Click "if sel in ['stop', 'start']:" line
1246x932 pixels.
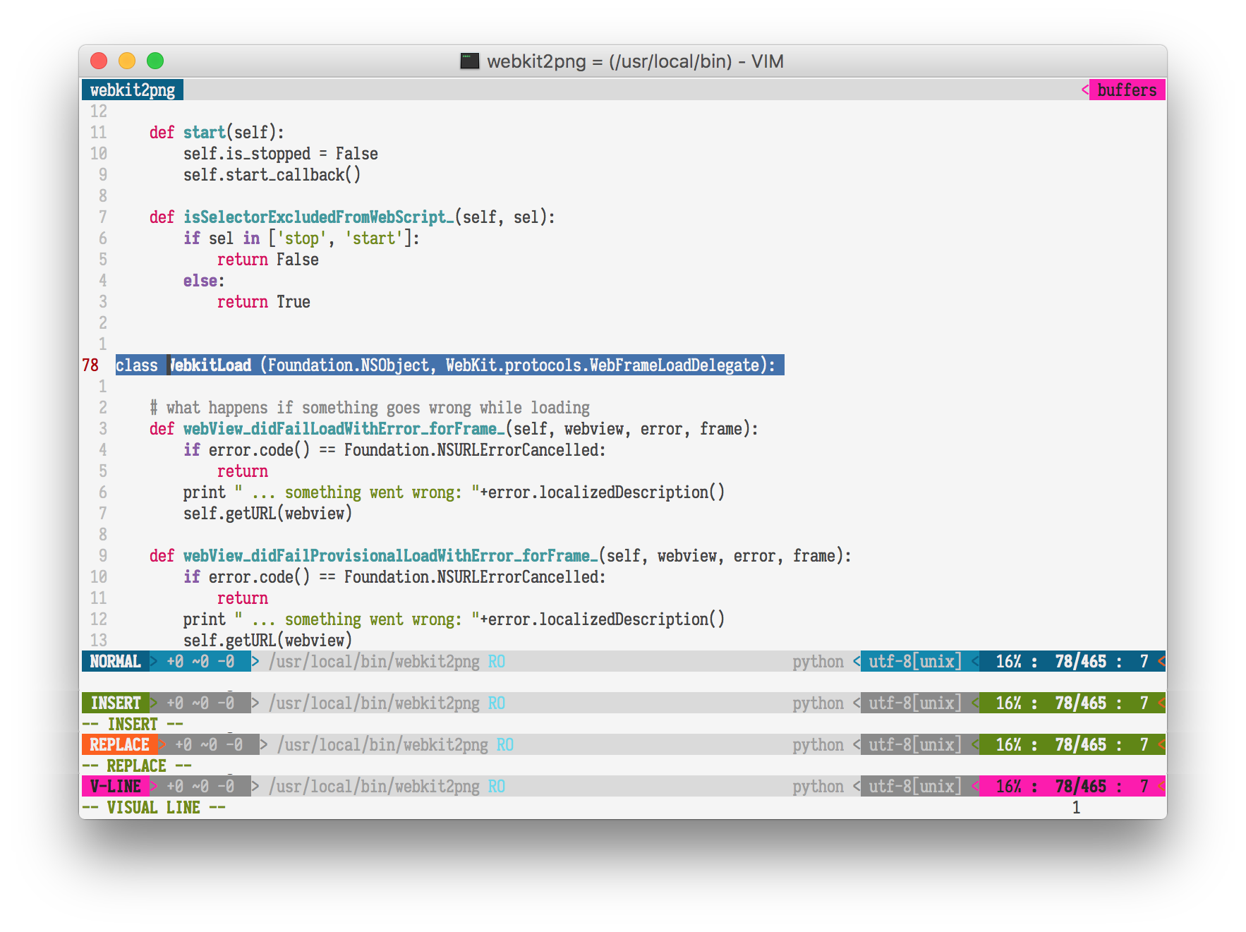(301, 238)
